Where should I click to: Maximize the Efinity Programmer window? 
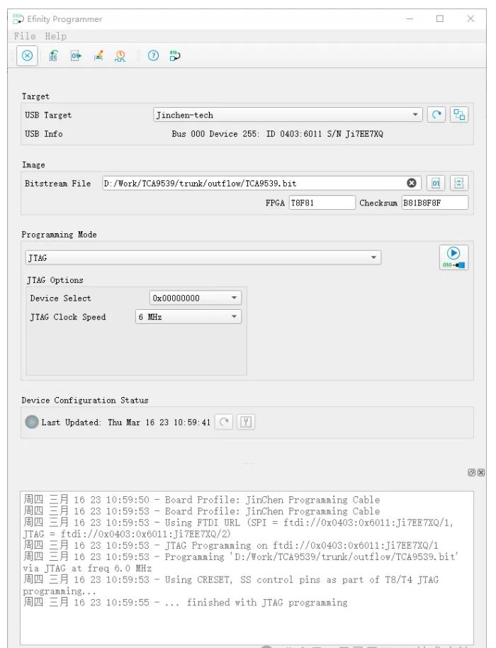[x=440, y=18]
